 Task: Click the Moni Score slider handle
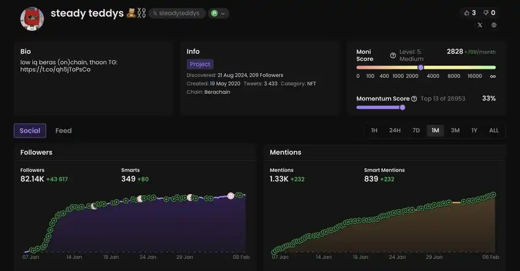click(421, 67)
